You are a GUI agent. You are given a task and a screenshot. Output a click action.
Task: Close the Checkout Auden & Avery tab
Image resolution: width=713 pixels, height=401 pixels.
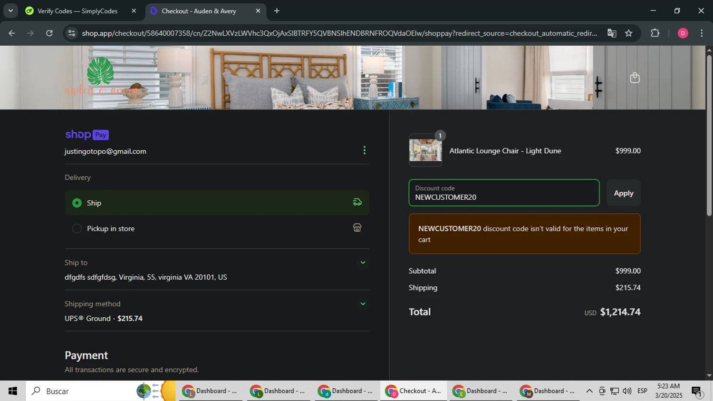tap(258, 10)
